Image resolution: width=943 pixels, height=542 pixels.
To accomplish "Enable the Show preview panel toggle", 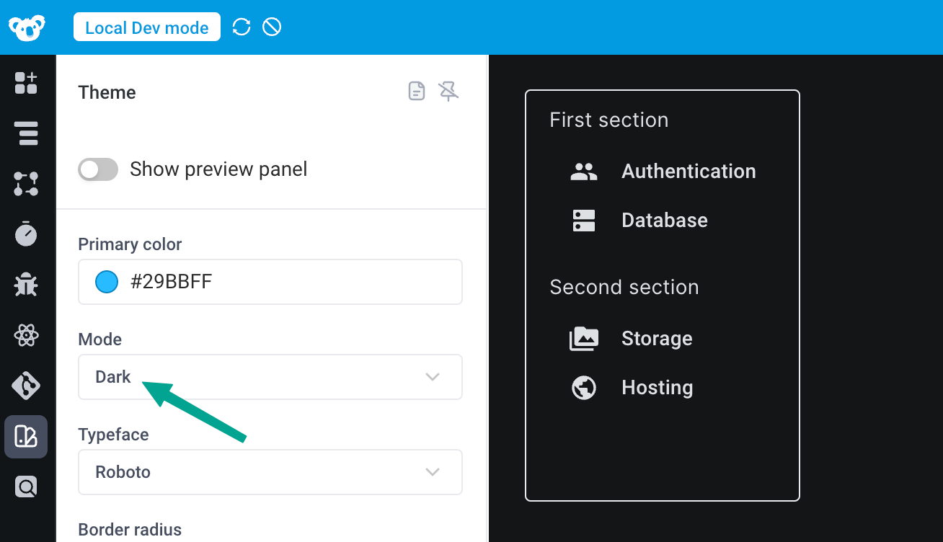I will click(97, 169).
